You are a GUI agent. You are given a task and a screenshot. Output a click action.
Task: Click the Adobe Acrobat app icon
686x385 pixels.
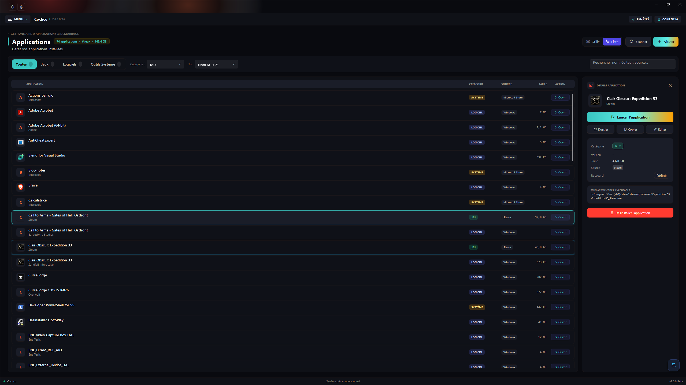pos(21,112)
